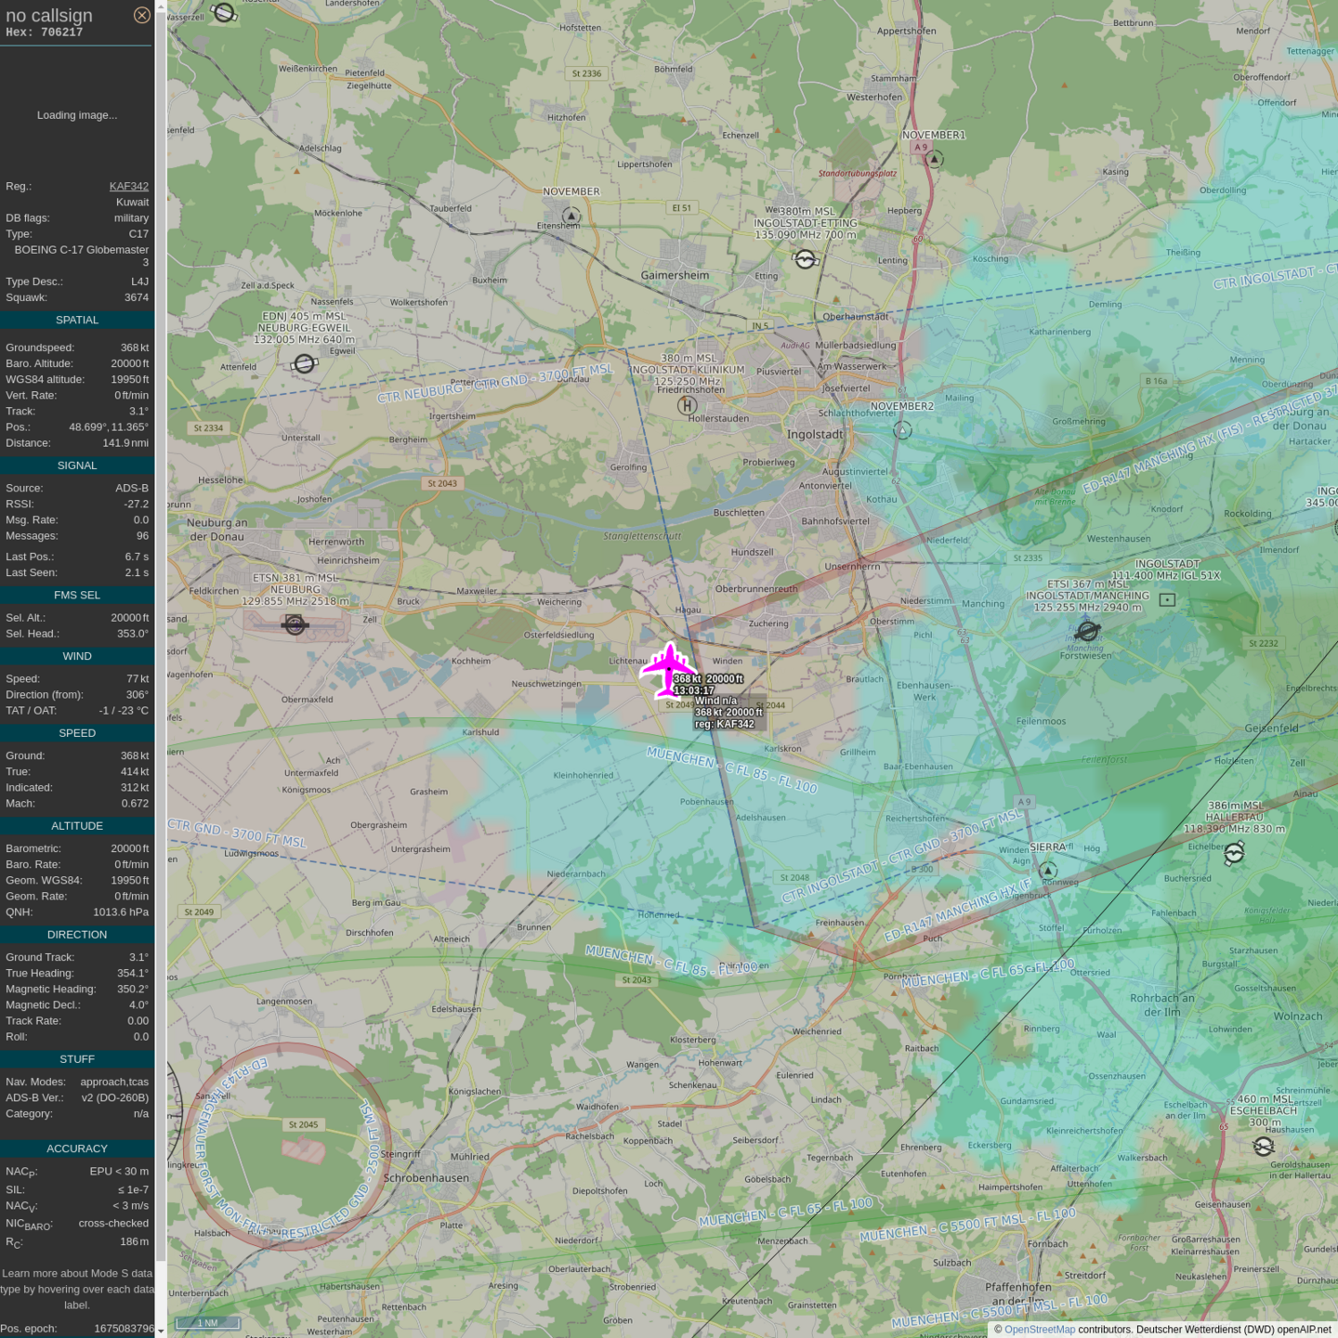The image size is (1338, 1338).
Task: Click the sidebar scroll up arrow
Action: (161, 7)
